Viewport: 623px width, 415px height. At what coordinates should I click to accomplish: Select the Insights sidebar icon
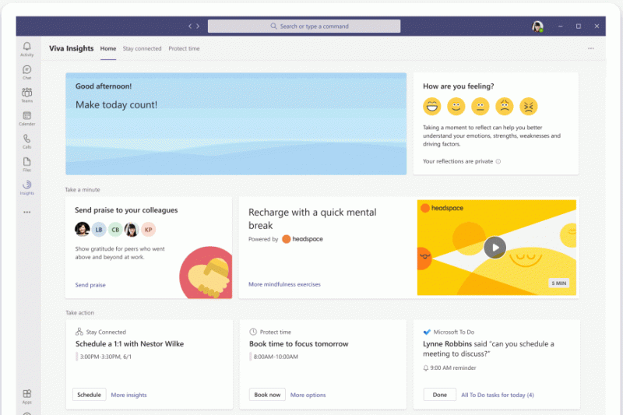coord(27,187)
